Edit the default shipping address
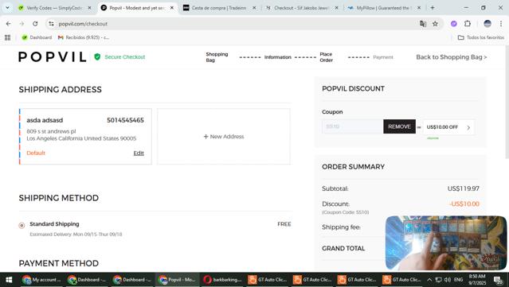The height and width of the screenshot is (287, 509). (x=139, y=153)
